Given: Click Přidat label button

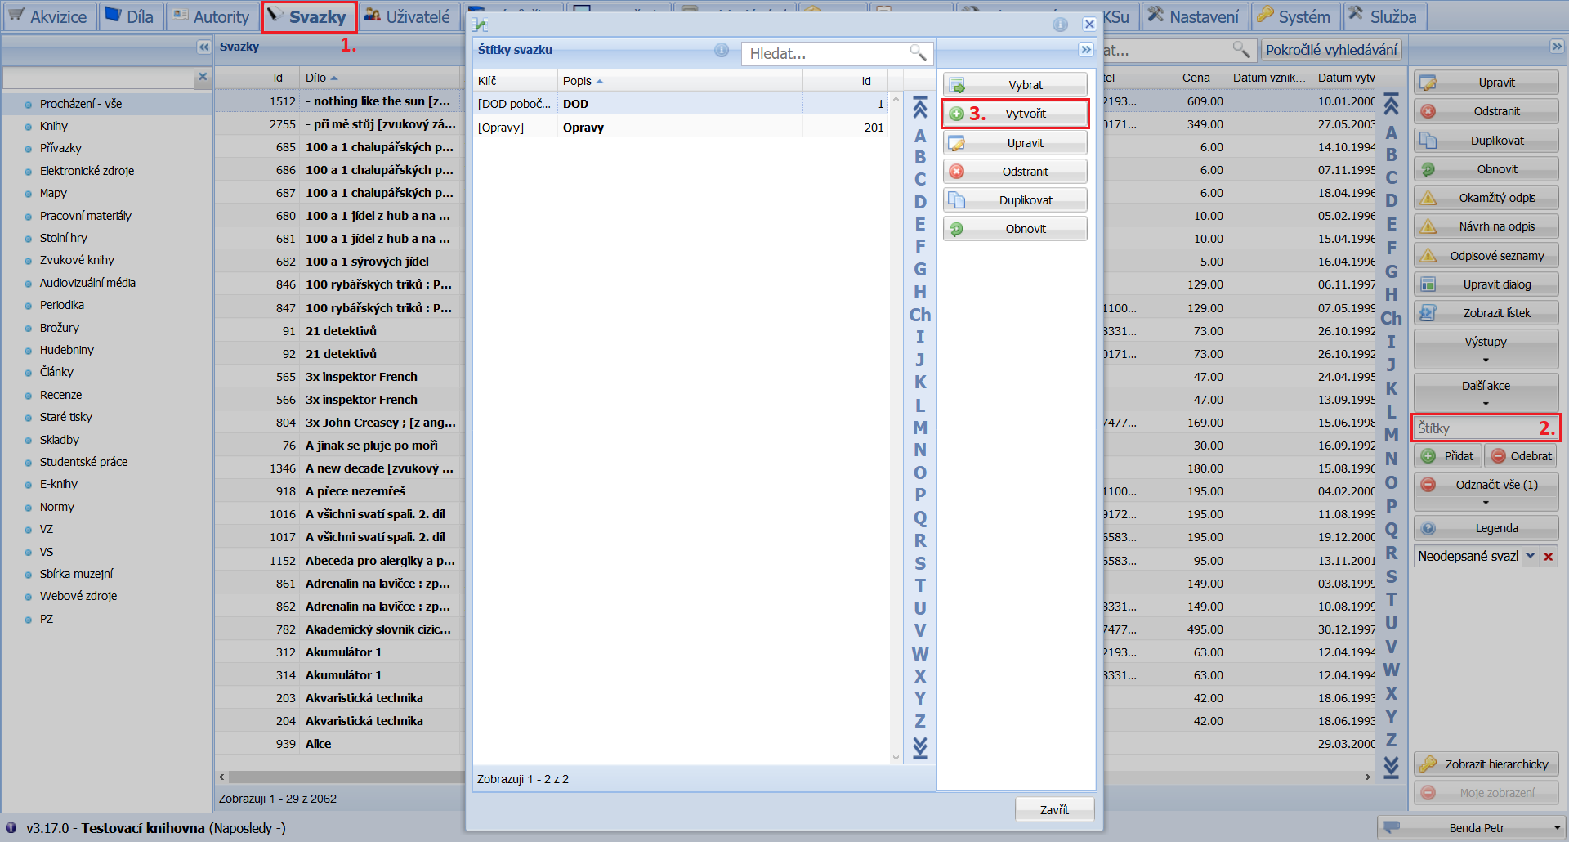Looking at the screenshot, I should click(1448, 456).
